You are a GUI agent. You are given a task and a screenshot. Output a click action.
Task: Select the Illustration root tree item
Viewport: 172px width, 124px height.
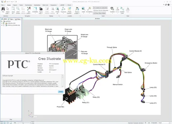[x=8, y=21]
